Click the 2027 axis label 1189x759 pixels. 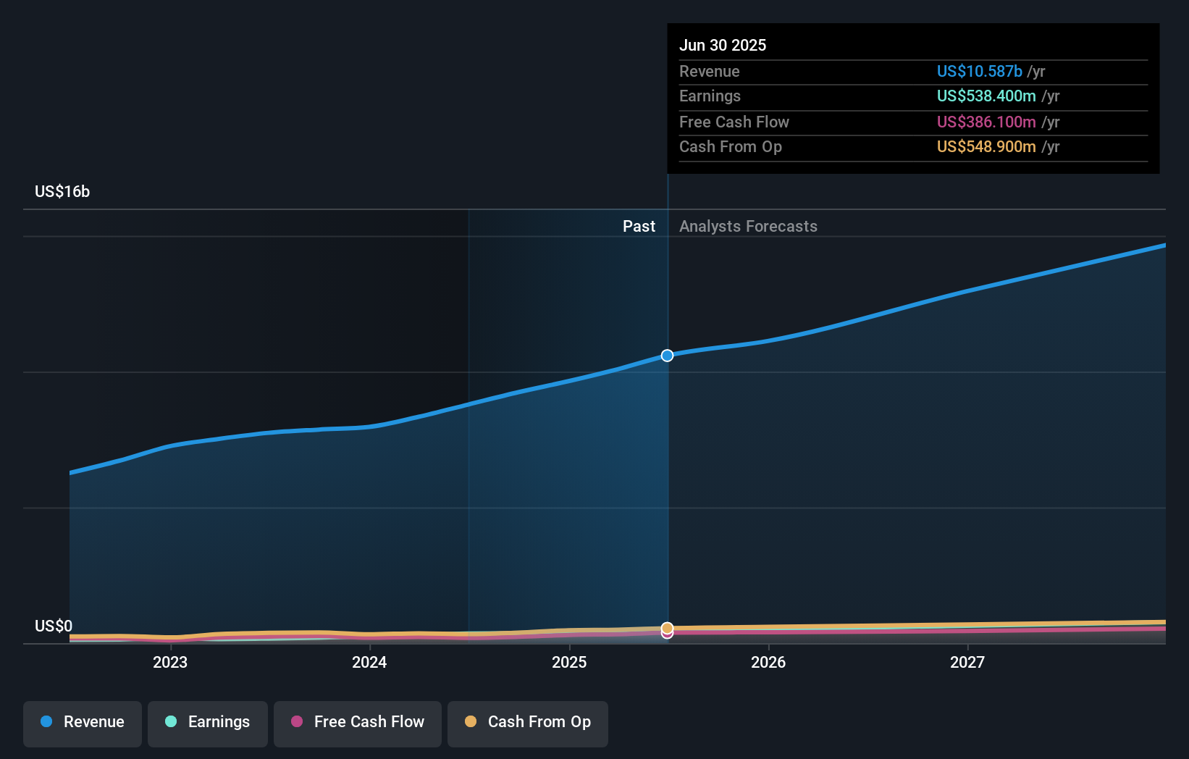[968, 661]
